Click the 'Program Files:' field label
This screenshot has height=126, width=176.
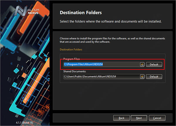click(72, 59)
